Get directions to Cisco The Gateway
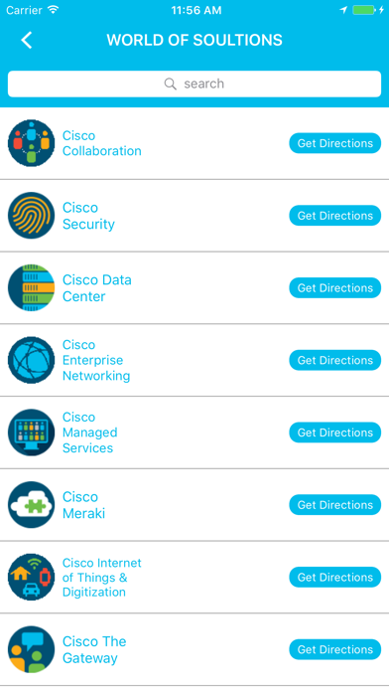The width and height of the screenshot is (389, 692). click(x=335, y=649)
